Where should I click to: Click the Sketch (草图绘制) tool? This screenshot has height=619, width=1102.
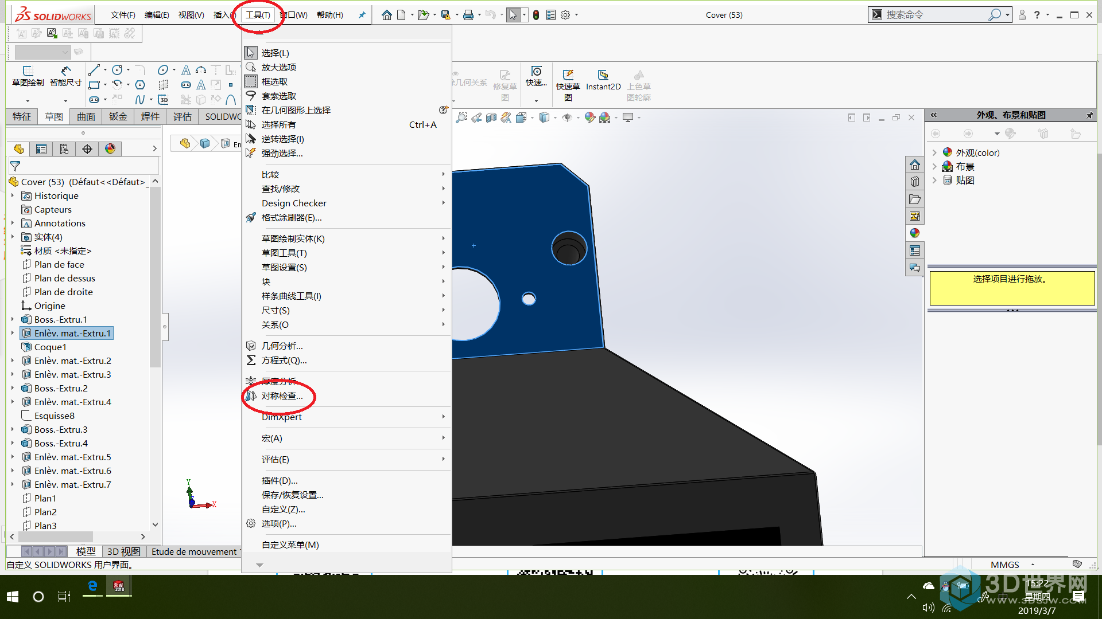28,76
